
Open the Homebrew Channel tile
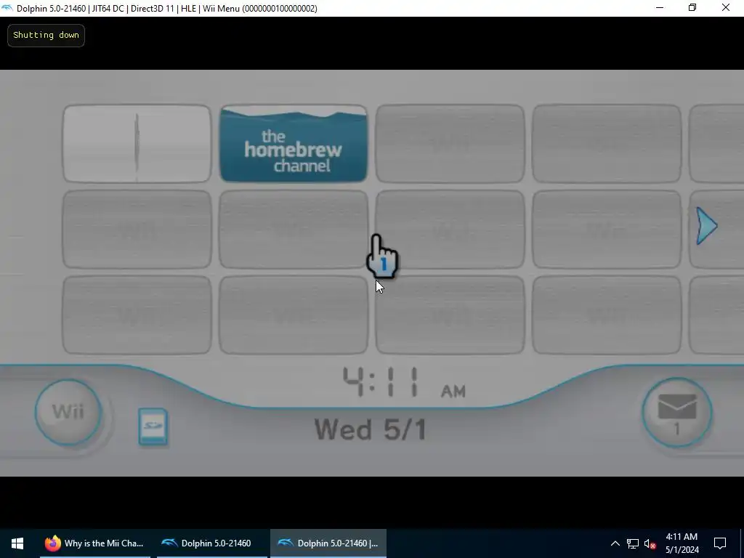tap(294, 144)
